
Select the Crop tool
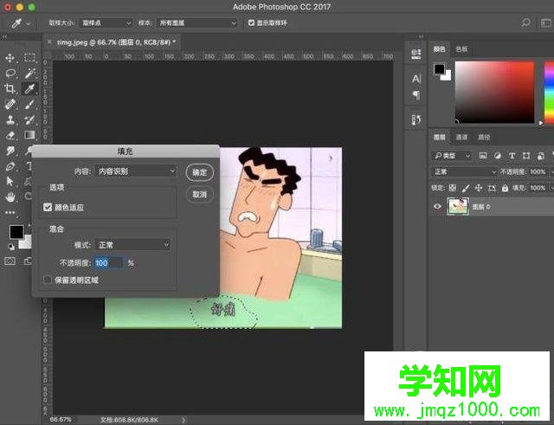(10, 88)
